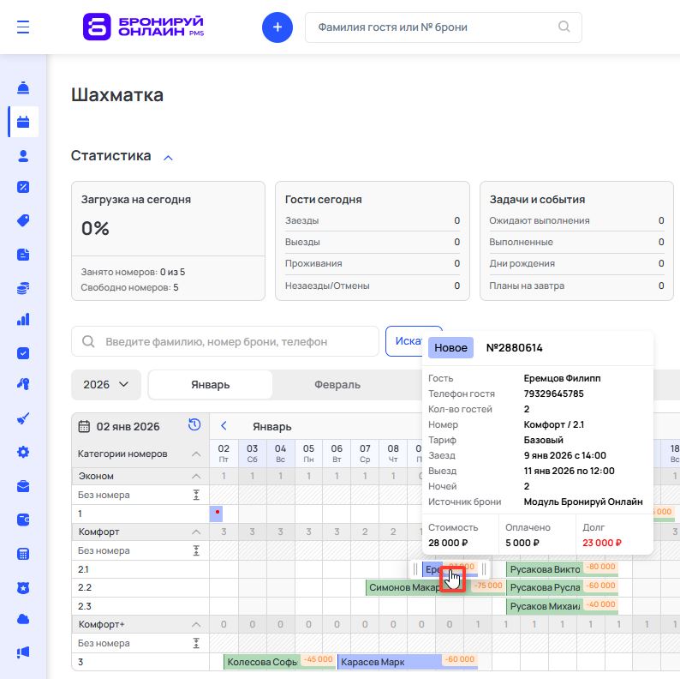Open the 2026 year dropdown
The image size is (680, 679).
click(x=105, y=385)
